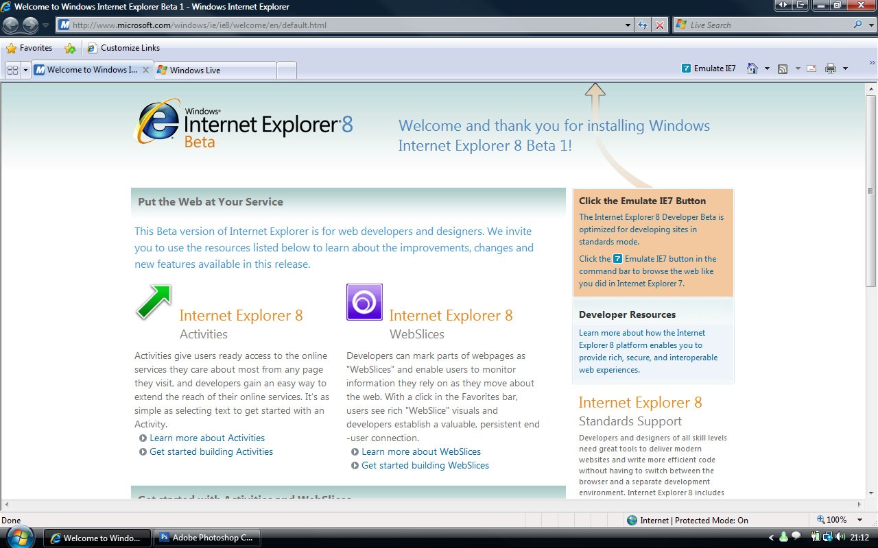Go back using the browser Back button

click(x=11, y=25)
